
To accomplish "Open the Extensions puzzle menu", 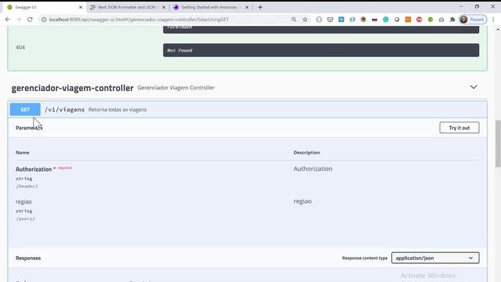I will [452, 20].
